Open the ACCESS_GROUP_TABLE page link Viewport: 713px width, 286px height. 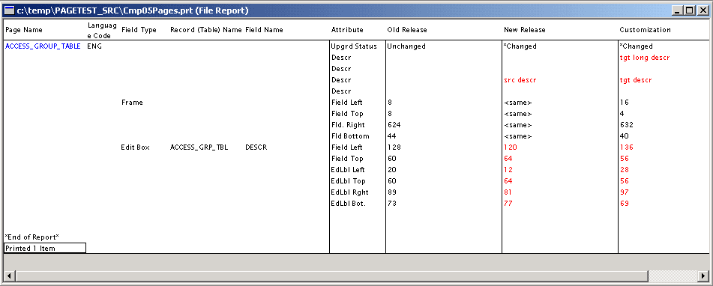pos(43,46)
